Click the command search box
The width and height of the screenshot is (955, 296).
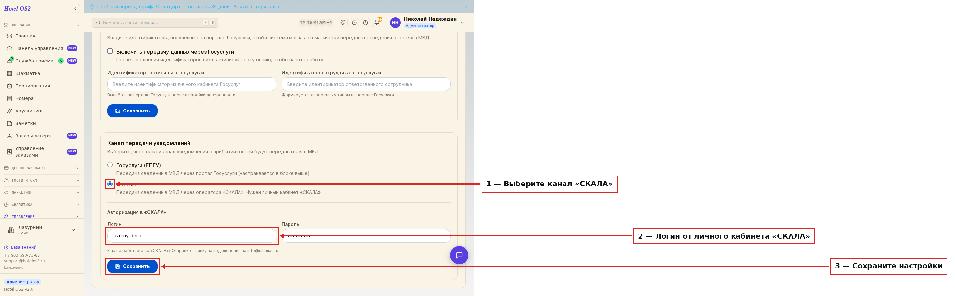(x=155, y=23)
